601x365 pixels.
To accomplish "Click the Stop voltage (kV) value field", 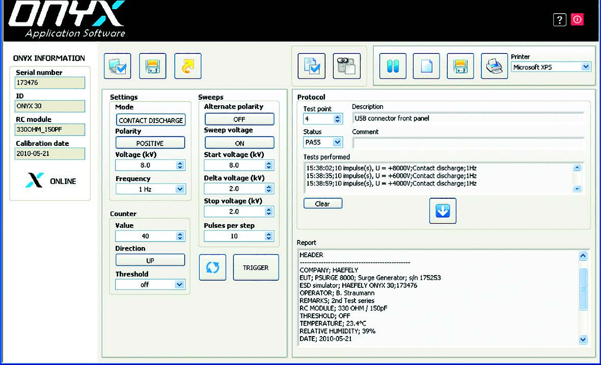I will tap(235, 211).
